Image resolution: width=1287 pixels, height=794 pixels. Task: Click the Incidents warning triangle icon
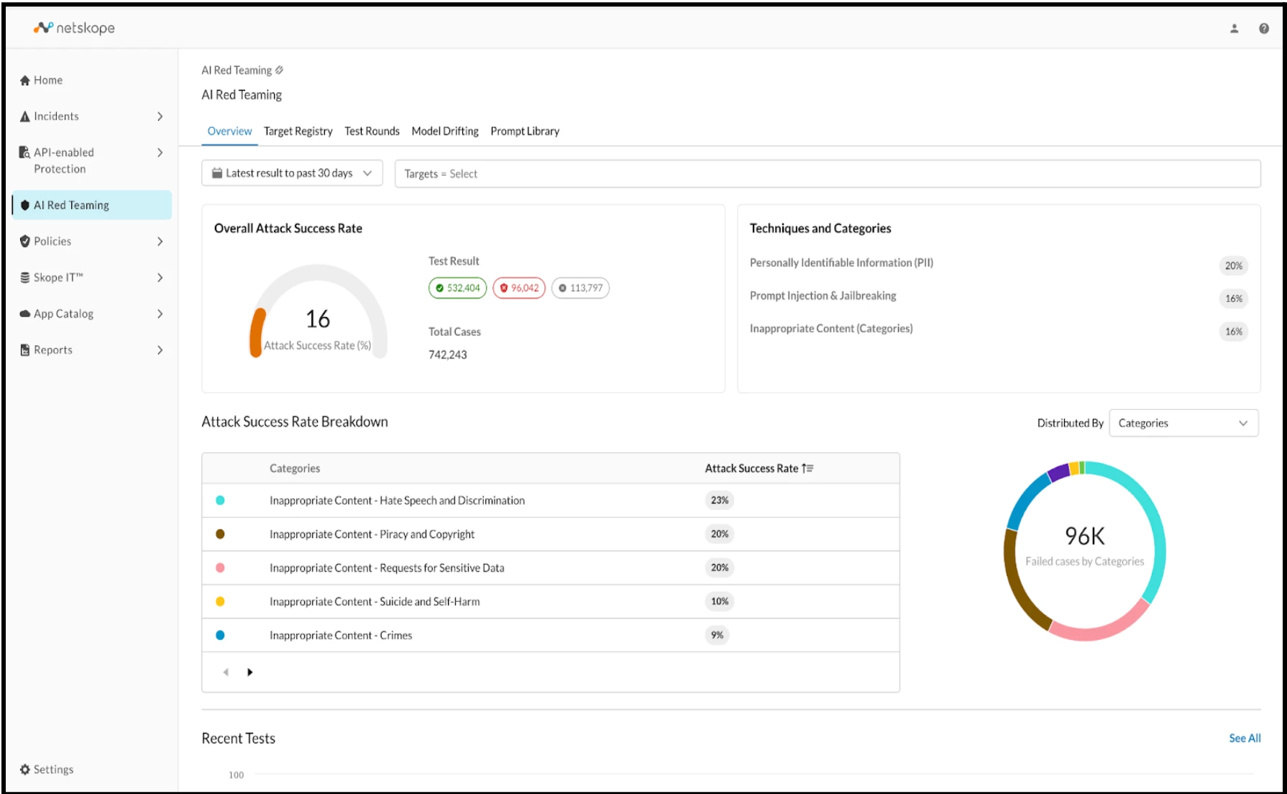(25, 117)
